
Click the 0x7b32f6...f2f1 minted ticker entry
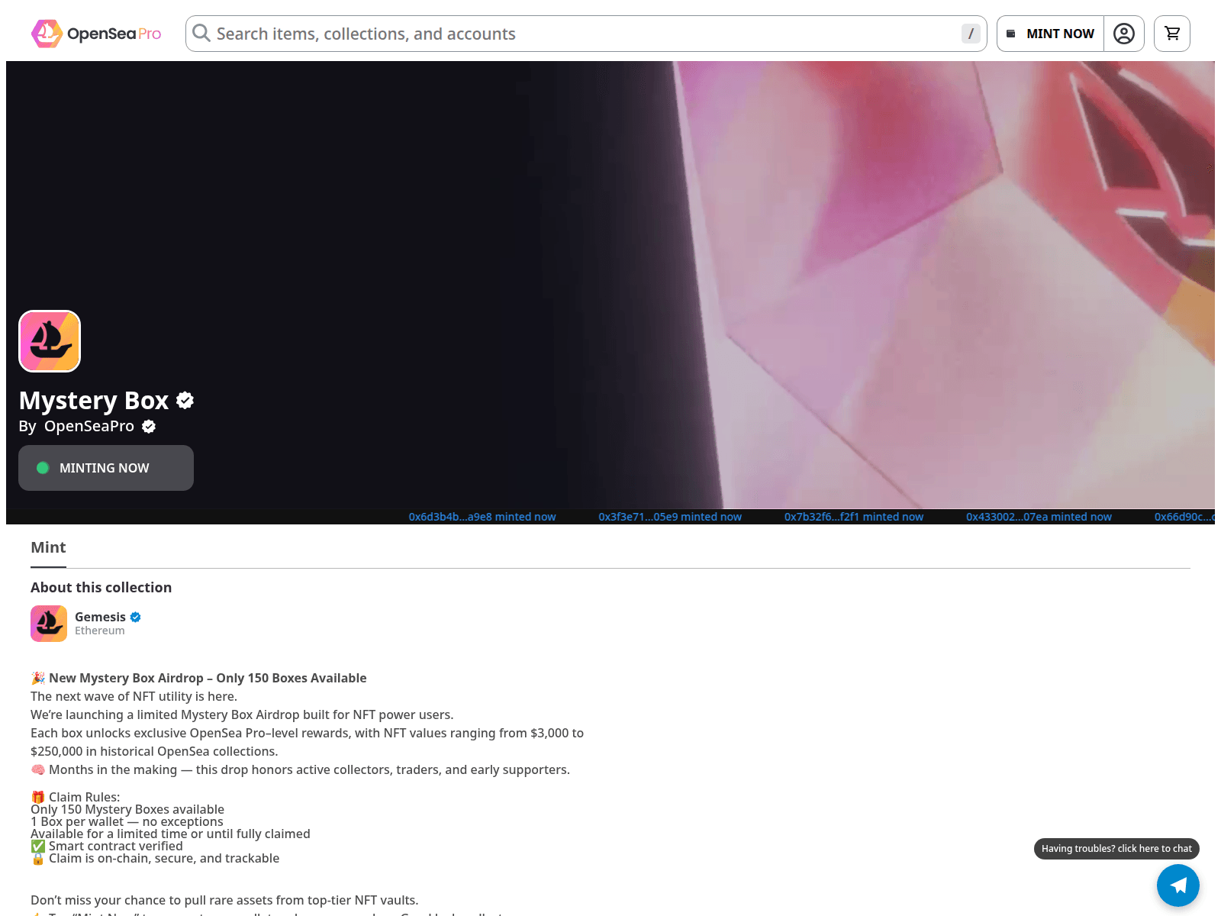click(x=854, y=517)
